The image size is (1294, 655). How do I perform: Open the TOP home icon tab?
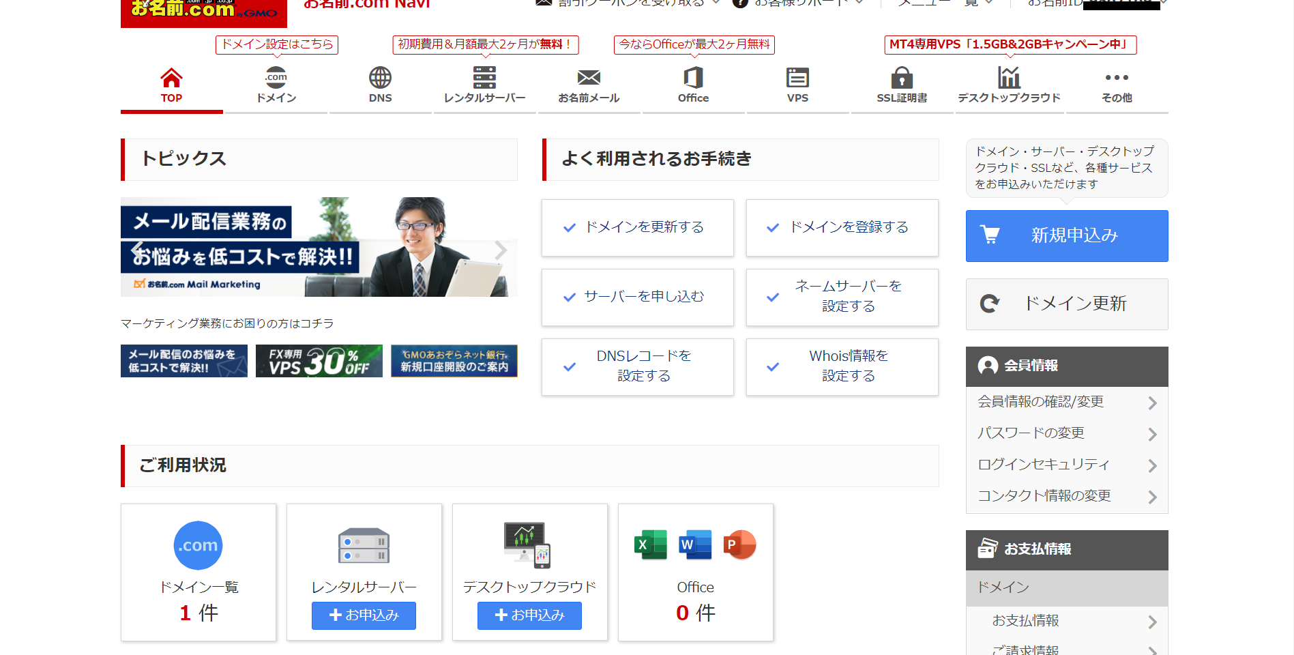[171, 78]
